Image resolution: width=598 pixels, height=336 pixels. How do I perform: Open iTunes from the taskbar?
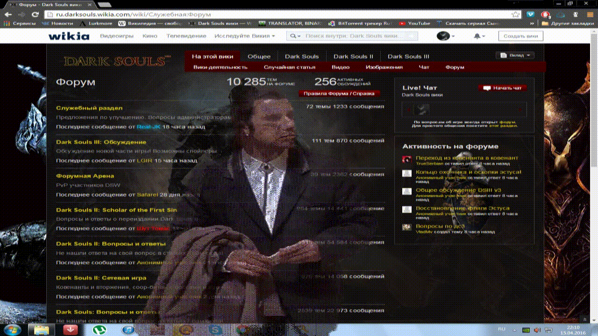pos(128,329)
